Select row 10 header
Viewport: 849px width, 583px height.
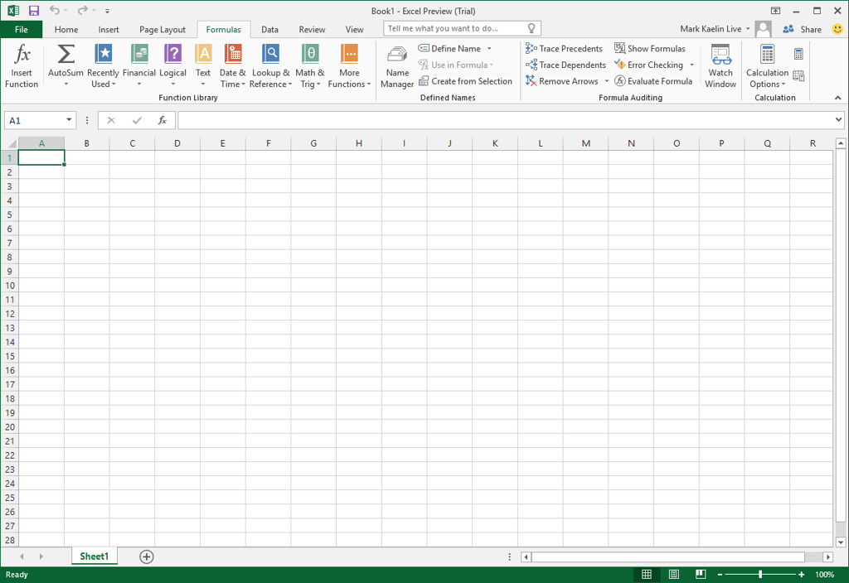click(9, 286)
